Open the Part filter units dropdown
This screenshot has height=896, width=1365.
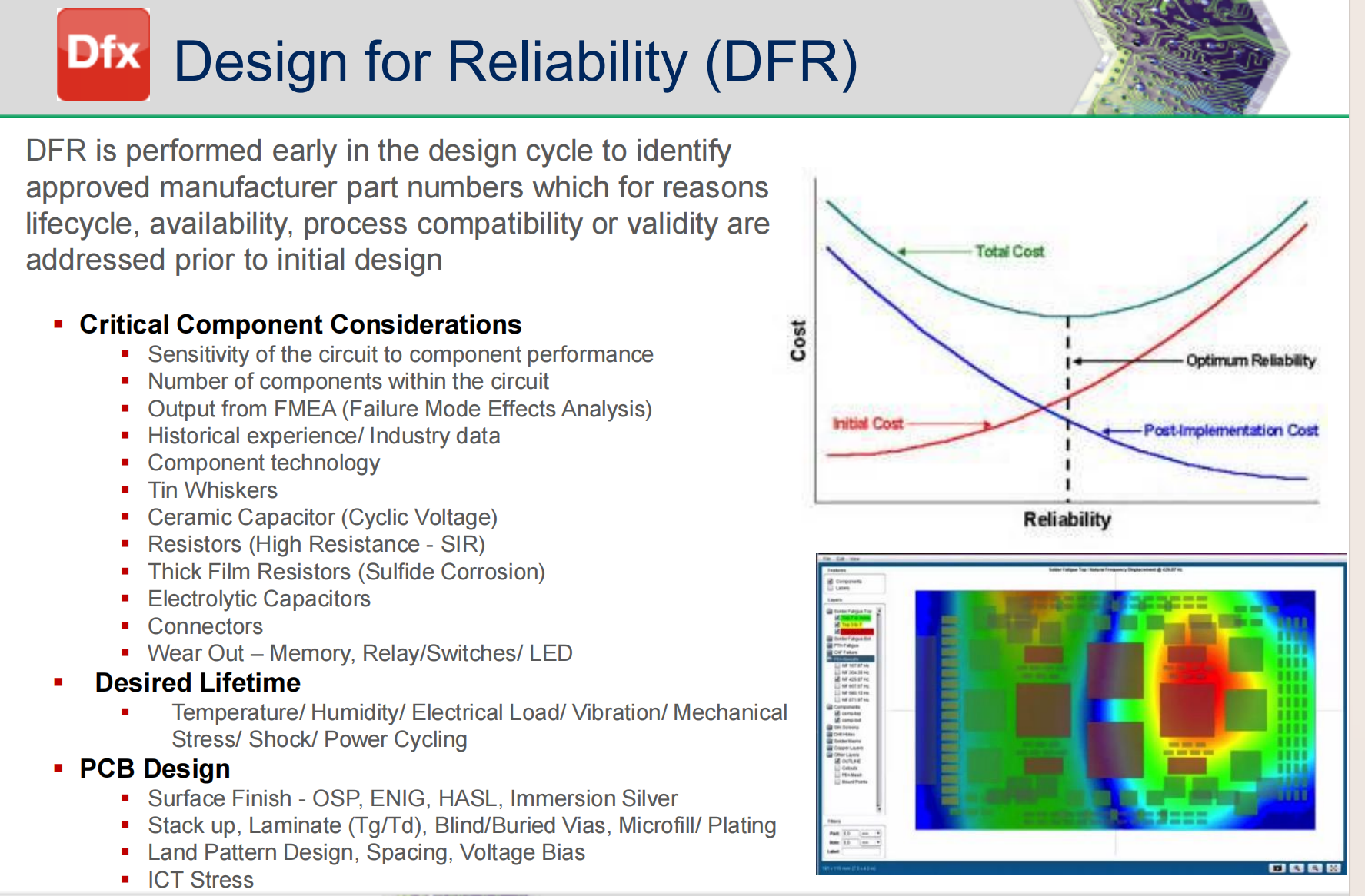[871, 833]
